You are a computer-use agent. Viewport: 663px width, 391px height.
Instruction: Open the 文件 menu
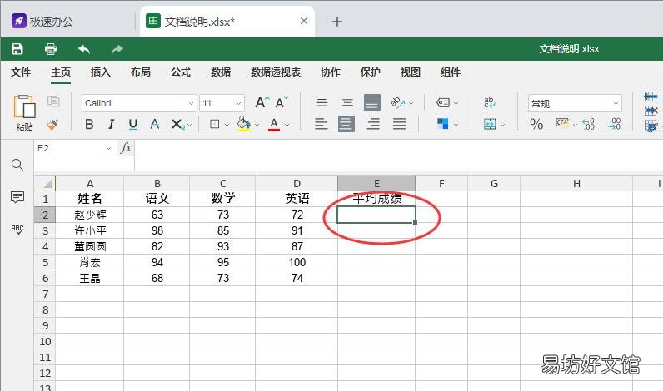click(x=21, y=72)
